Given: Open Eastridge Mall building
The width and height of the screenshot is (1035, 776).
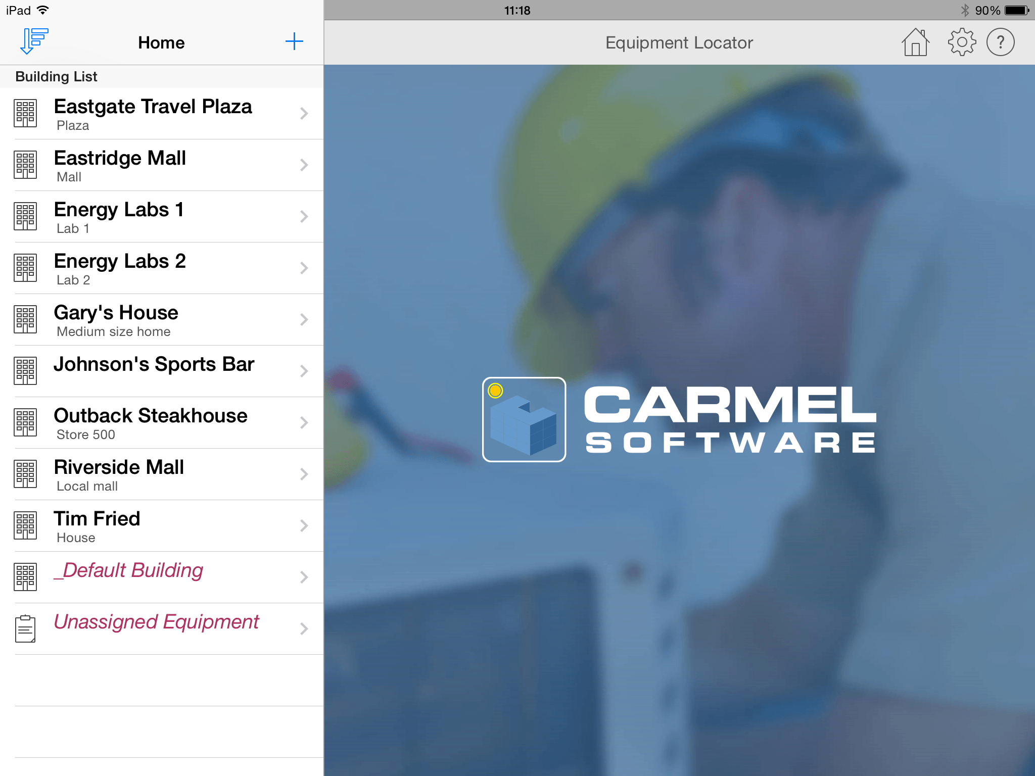Looking at the screenshot, I should [162, 165].
